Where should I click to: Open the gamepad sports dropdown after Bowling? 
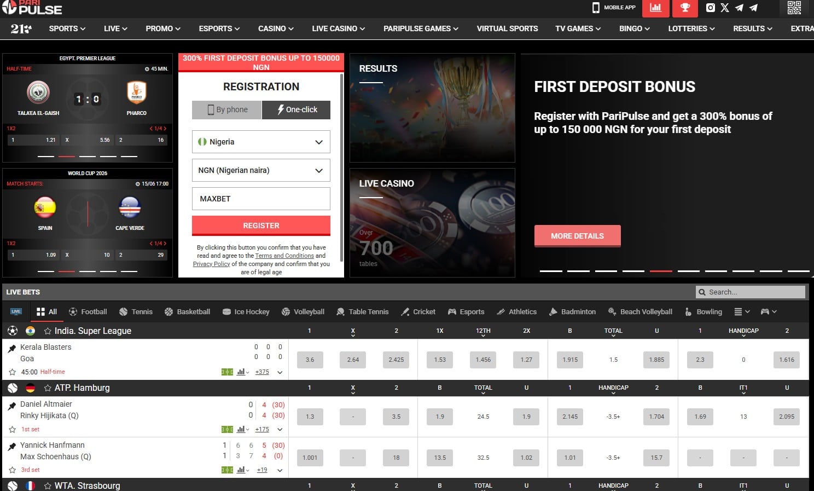[x=769, y=311]
